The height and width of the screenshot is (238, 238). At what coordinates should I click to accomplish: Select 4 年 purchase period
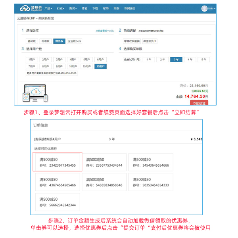pyautogui.click(x=190, y=59)
